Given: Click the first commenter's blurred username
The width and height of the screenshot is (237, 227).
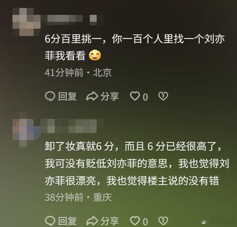Looking at the screenshot, I should tap(72, 20).
